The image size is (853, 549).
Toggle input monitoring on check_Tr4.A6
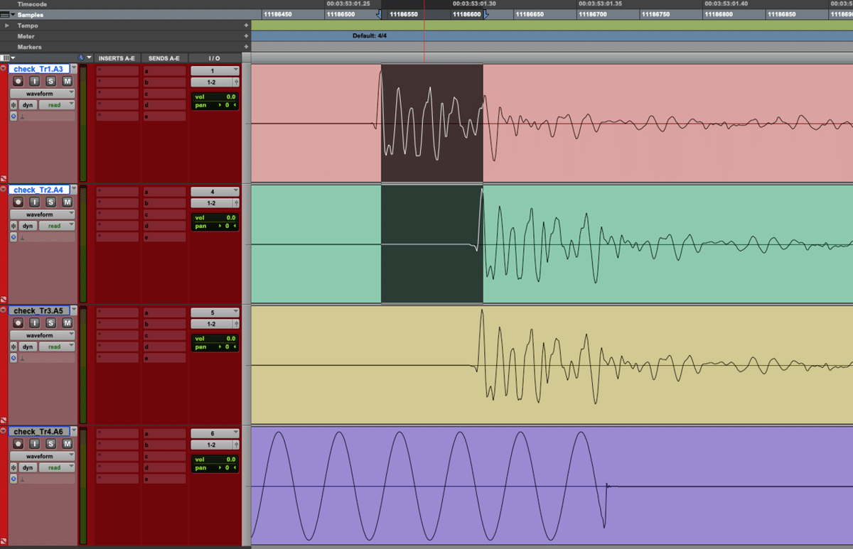(x=35, y=444)
